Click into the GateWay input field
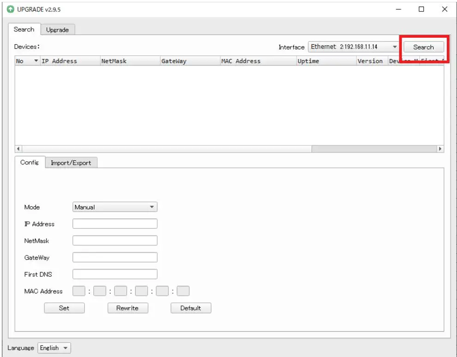 pos(115,257)
